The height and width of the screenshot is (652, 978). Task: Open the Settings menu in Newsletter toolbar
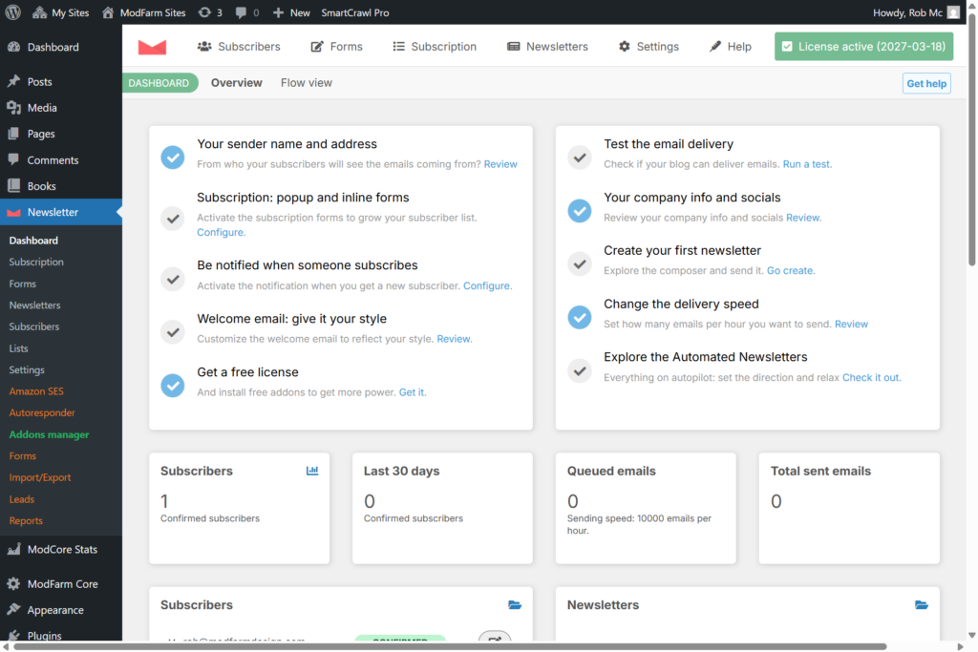point(648,47)
